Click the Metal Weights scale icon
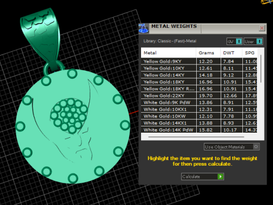The image size is (273, 205). pos(143,28)
